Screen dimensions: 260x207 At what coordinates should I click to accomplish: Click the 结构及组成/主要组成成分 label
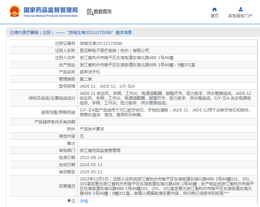[x=52, y=98]
